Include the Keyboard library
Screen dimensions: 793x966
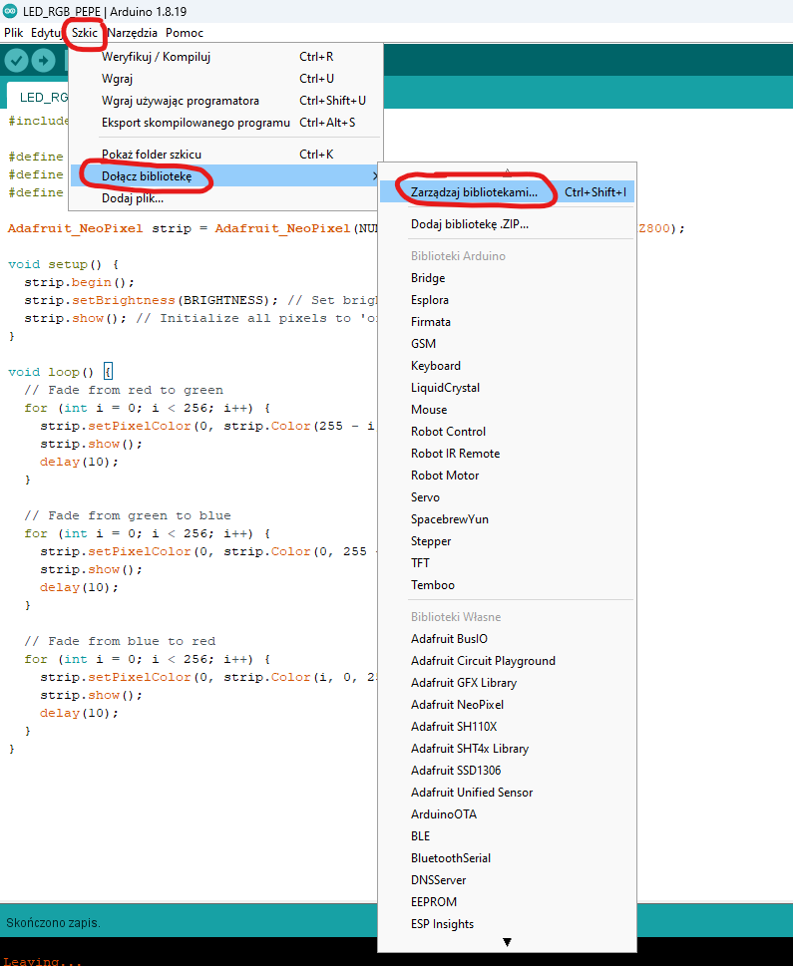click(507, 366)
